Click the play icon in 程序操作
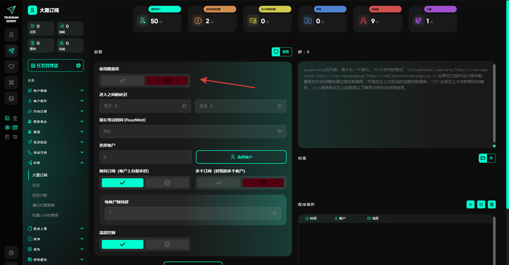This screenshot has height=265, width=509. point(470,204)
